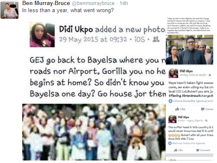The height and width of the screenshot is (163, 217).
Task: Visit the @benmurraybruce handle
Action: [93, 3]
